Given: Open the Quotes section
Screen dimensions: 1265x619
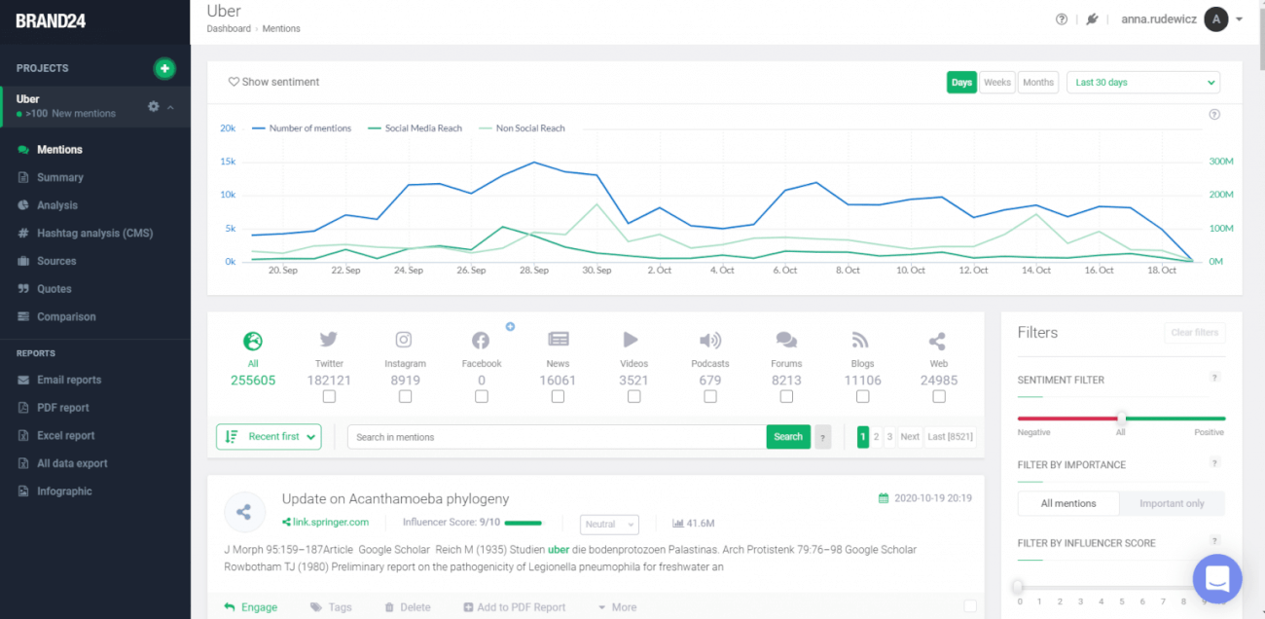Looking at the screenshot, I should [54, 289].
